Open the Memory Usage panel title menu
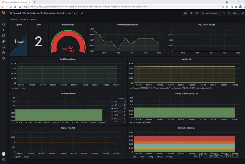This screenshot has height=164, width=245. pyautogui.click(x=68, y=25)
